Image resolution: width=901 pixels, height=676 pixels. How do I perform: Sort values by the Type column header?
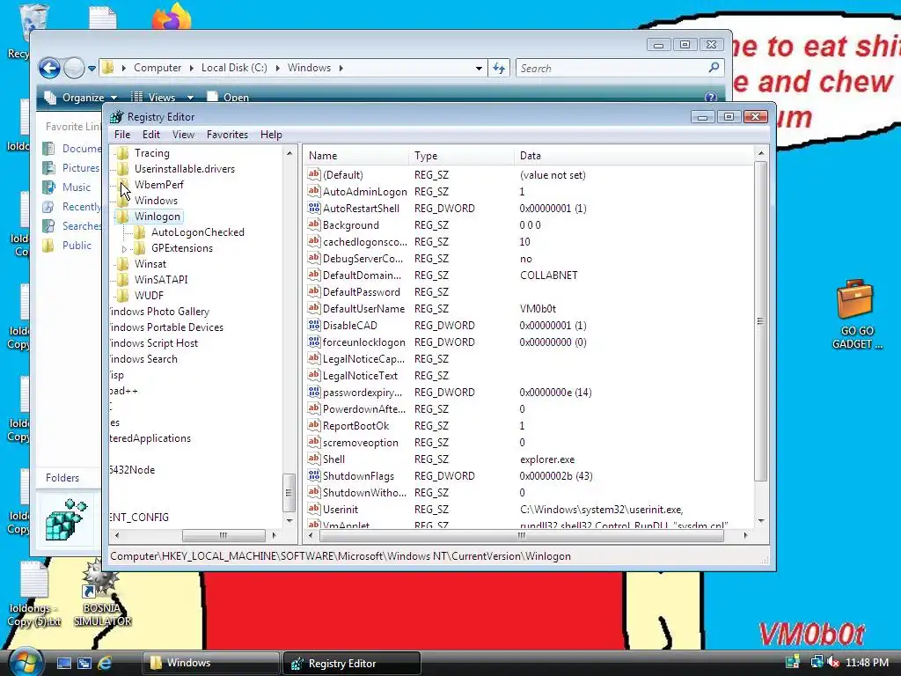[x=461, y=155]
